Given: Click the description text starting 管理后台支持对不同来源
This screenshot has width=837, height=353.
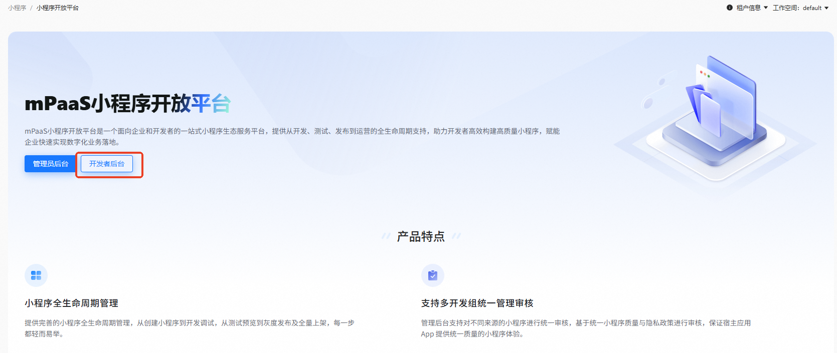Looking at the screenshot, I should click(586, 328).
